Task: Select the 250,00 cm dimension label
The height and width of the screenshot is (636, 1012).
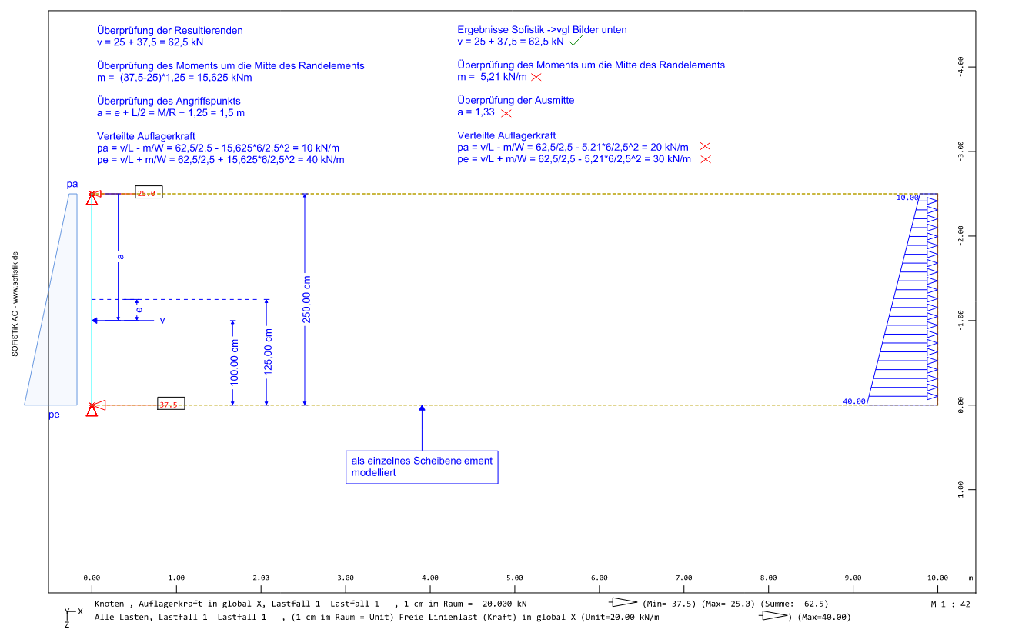Action: coord(306,299)
